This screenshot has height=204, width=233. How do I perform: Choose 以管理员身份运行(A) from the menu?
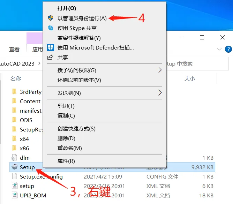(x=82, y=18)
